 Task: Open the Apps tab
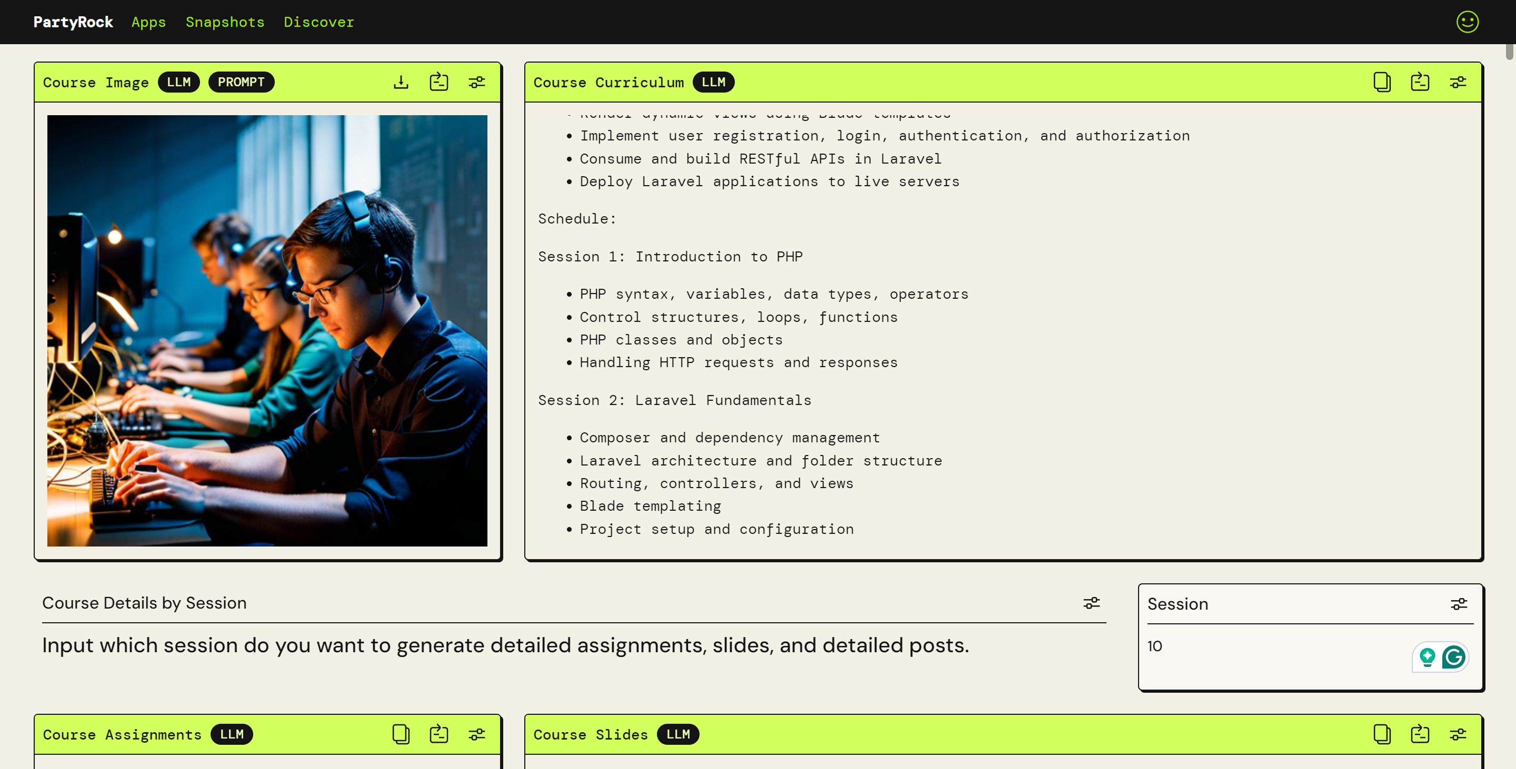click(x=148, y=22)
